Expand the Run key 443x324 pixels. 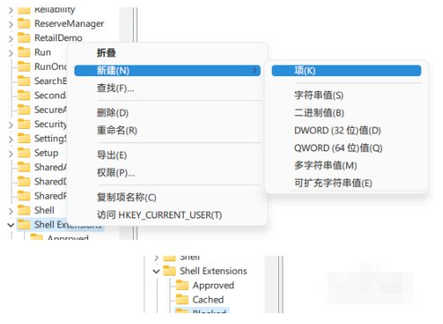click(11, 53)
